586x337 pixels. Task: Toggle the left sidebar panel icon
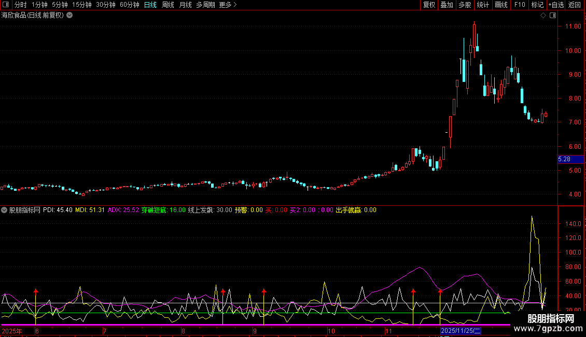point(6,5)
